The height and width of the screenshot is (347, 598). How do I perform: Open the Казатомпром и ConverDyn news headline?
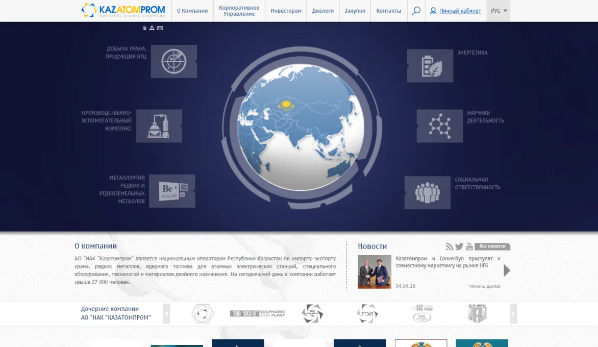click(x=448, y=262)
